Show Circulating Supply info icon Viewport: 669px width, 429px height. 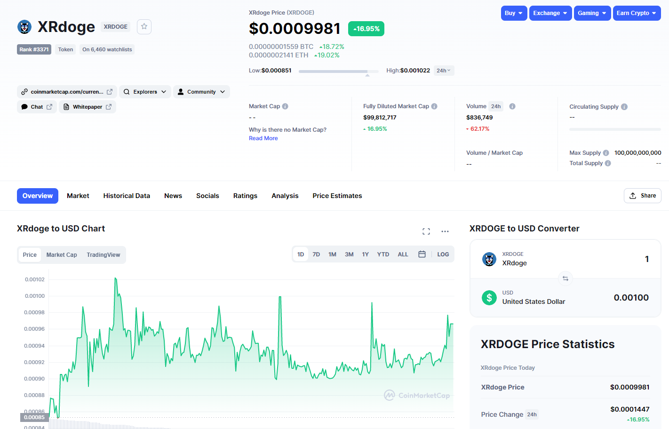[624, 107]
